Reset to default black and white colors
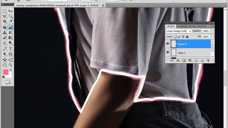Viewport: 228px width, 128px height. coord(4,77)
